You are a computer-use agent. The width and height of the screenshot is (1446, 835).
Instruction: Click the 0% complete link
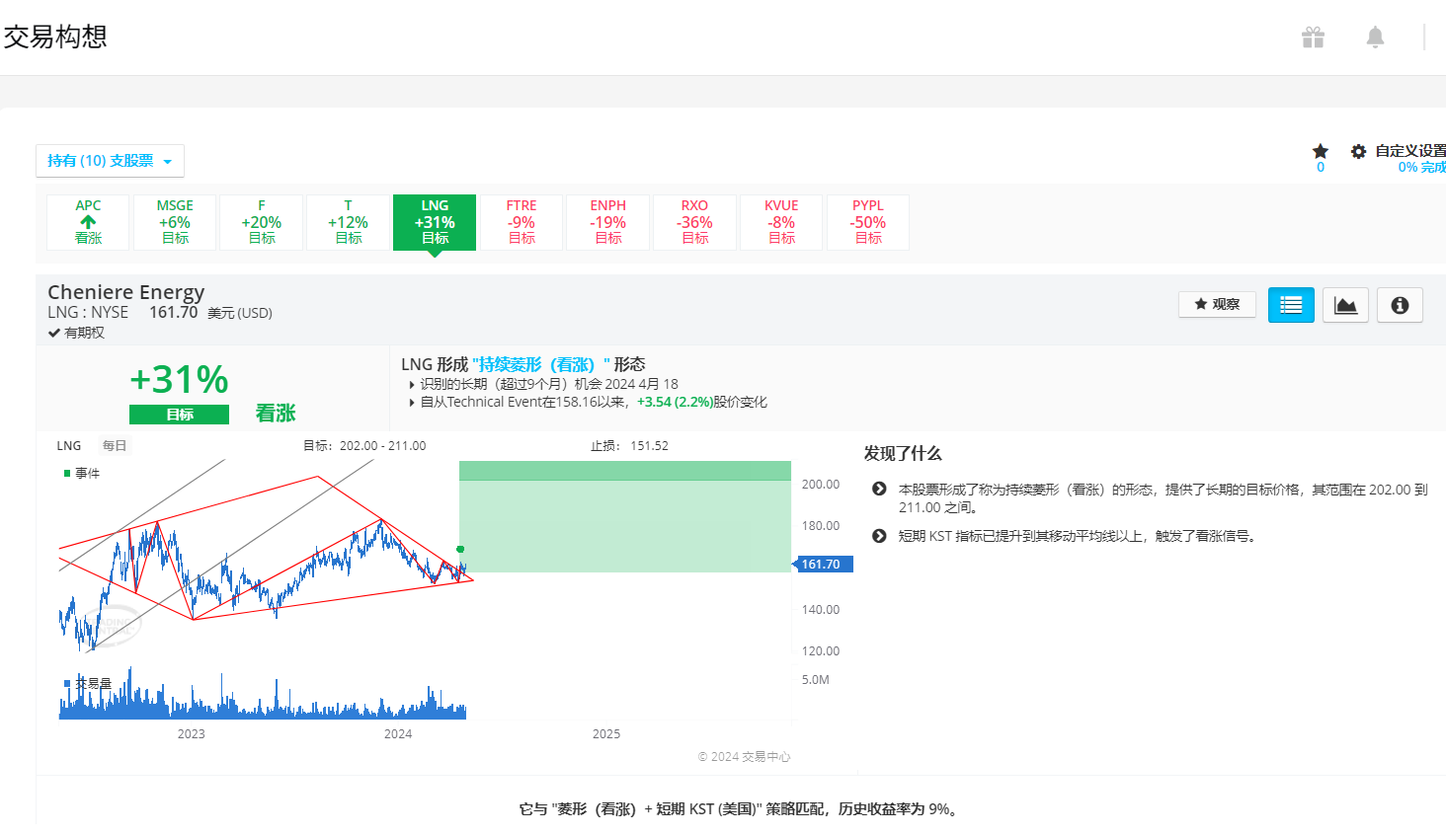1421,168
